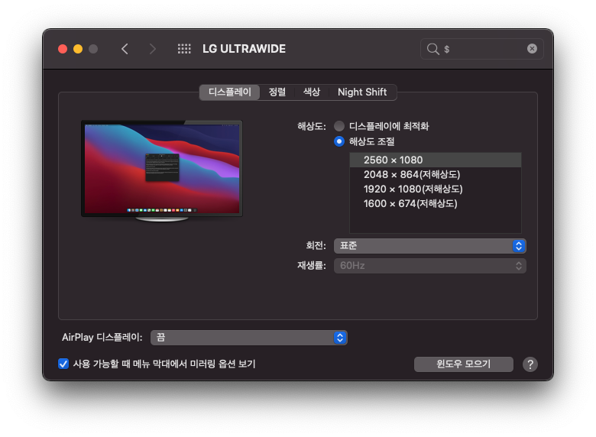Open the Night Shift tab

[362, 92]
